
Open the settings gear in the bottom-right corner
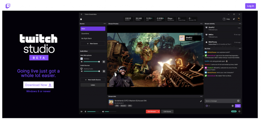239,111
